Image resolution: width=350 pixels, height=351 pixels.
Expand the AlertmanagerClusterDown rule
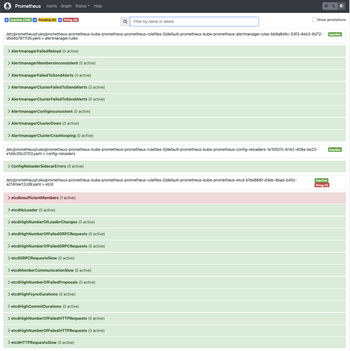175,123
